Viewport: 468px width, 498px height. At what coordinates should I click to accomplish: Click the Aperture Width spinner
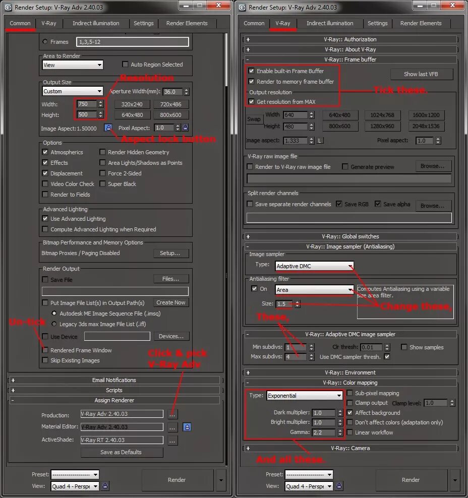tap(187, 92)
